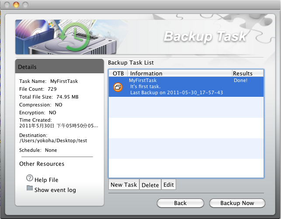Screen dimensions: 281x219
Task: Sort by Information column header
Action: click(180, 73)
